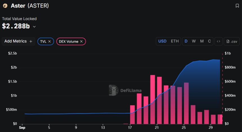Click the TVL metric pill
Screen dimensions: 242x132
tap(43, 41)
